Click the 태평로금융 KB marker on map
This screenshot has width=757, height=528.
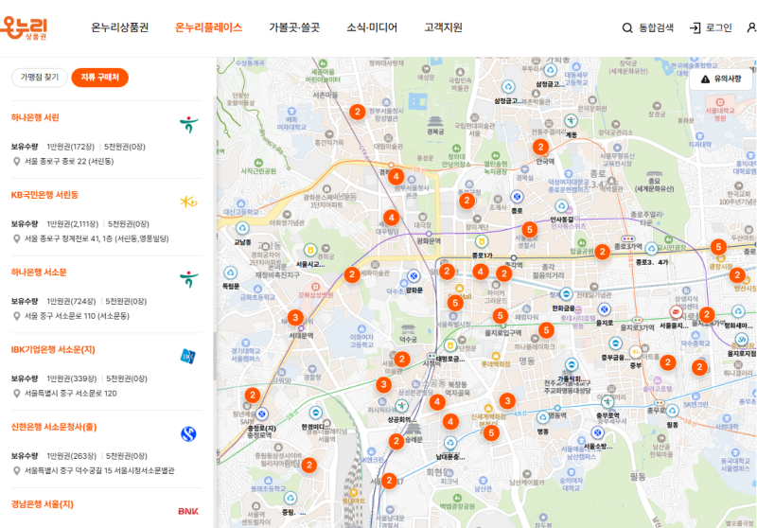tap(450, 345)
